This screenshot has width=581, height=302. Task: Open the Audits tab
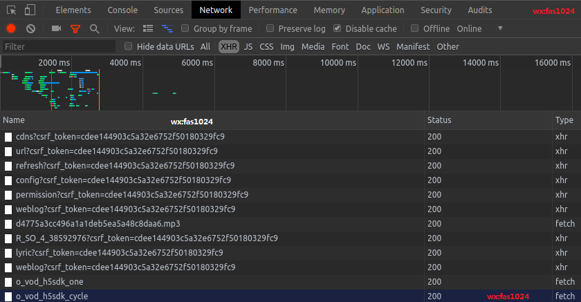(480, 10)
